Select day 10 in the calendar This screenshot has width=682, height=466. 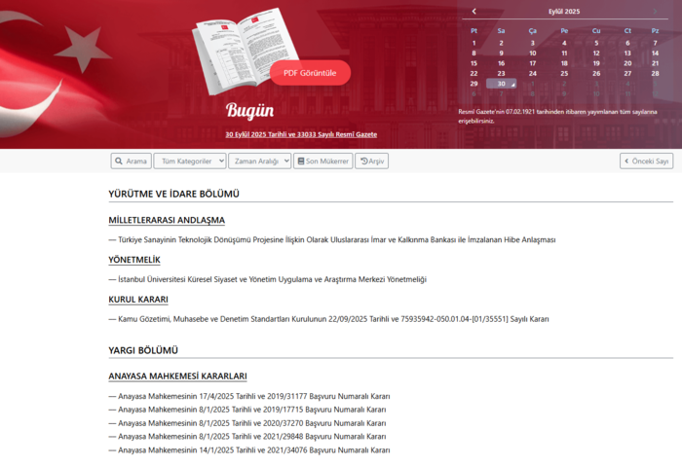532,53
